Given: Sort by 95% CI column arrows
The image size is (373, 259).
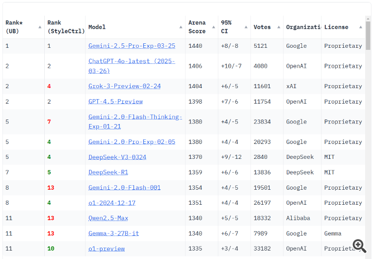Looking at the screenshot, I should click(x=246, y=27).
